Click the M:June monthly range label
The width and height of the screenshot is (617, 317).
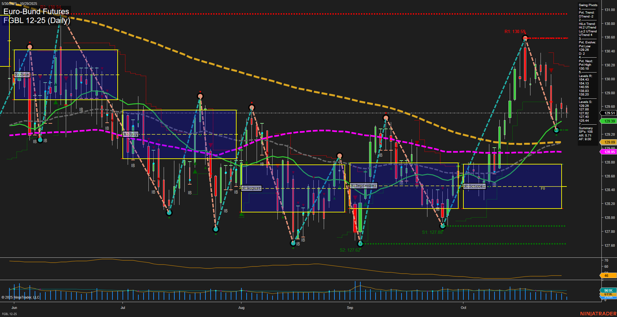23,75
